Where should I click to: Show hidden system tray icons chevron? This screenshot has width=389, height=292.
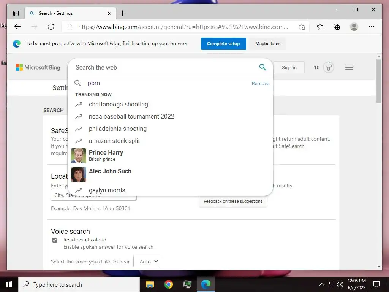pos(321,284)
